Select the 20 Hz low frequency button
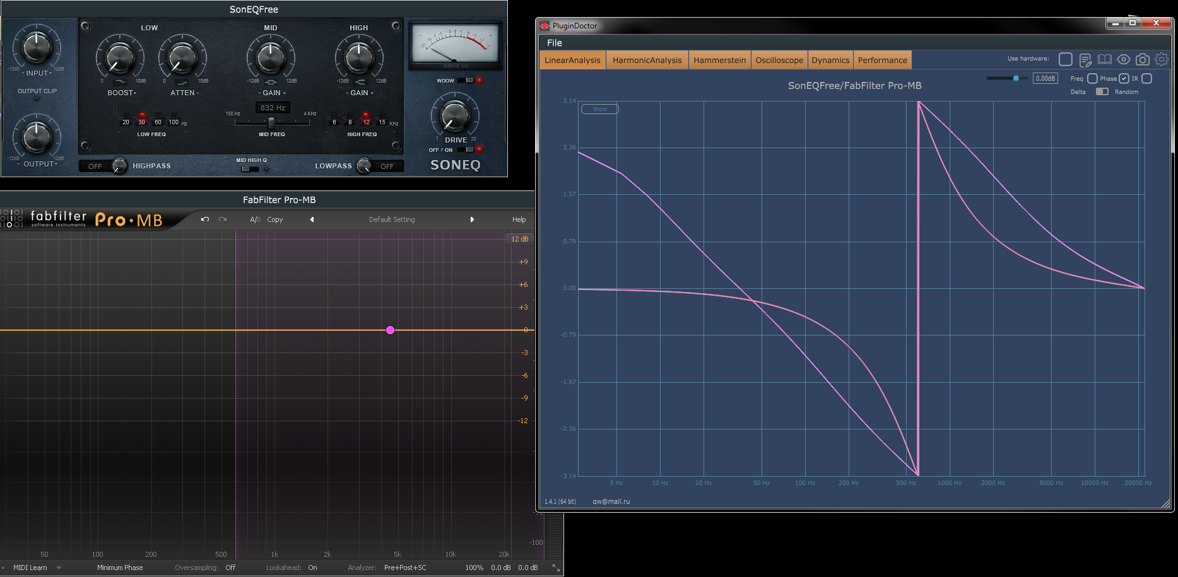The width and height of the screenshot is (1178, 577). (126, 122)
